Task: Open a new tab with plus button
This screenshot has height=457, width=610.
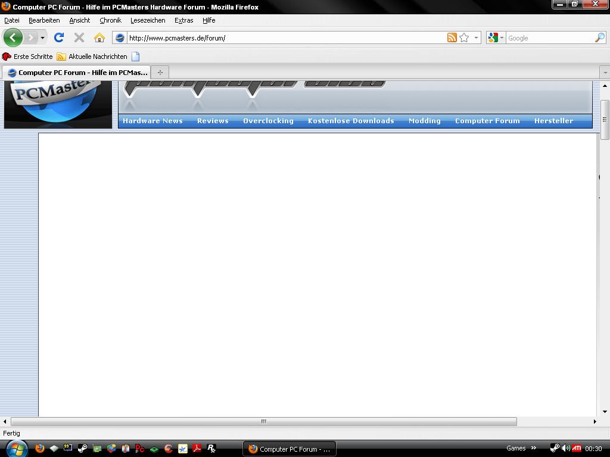Action: coord(160,72)
